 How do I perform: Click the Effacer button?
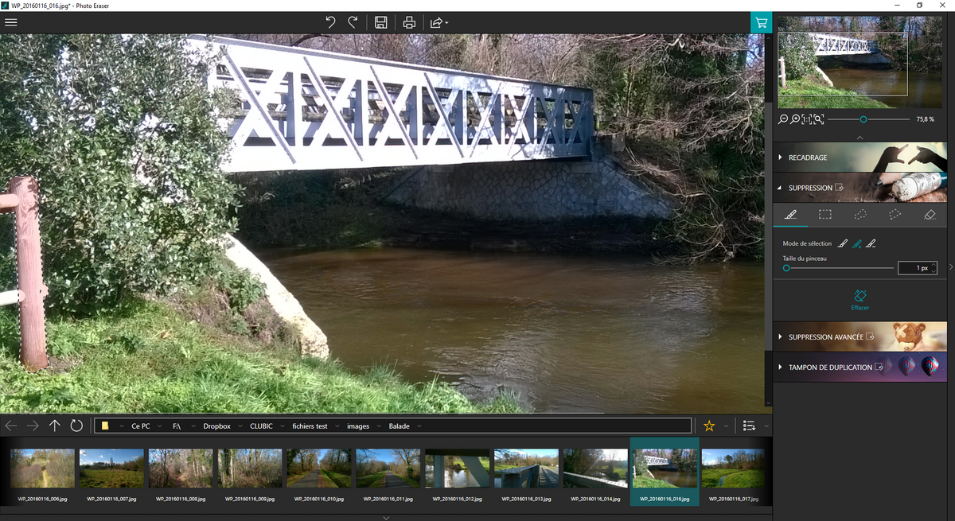(x=859, y=300)
